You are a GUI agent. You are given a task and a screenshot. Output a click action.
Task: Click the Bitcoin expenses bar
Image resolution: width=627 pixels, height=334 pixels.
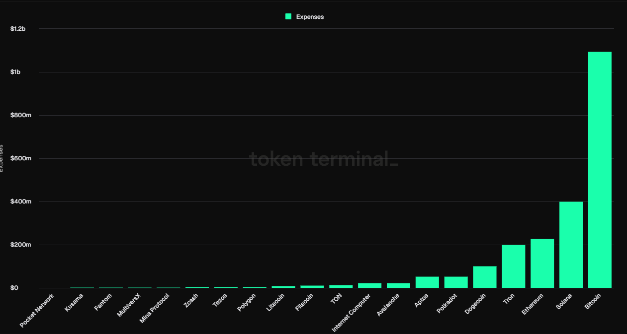(600, 170)
